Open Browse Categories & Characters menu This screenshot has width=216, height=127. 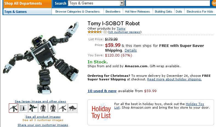point(77,12)
